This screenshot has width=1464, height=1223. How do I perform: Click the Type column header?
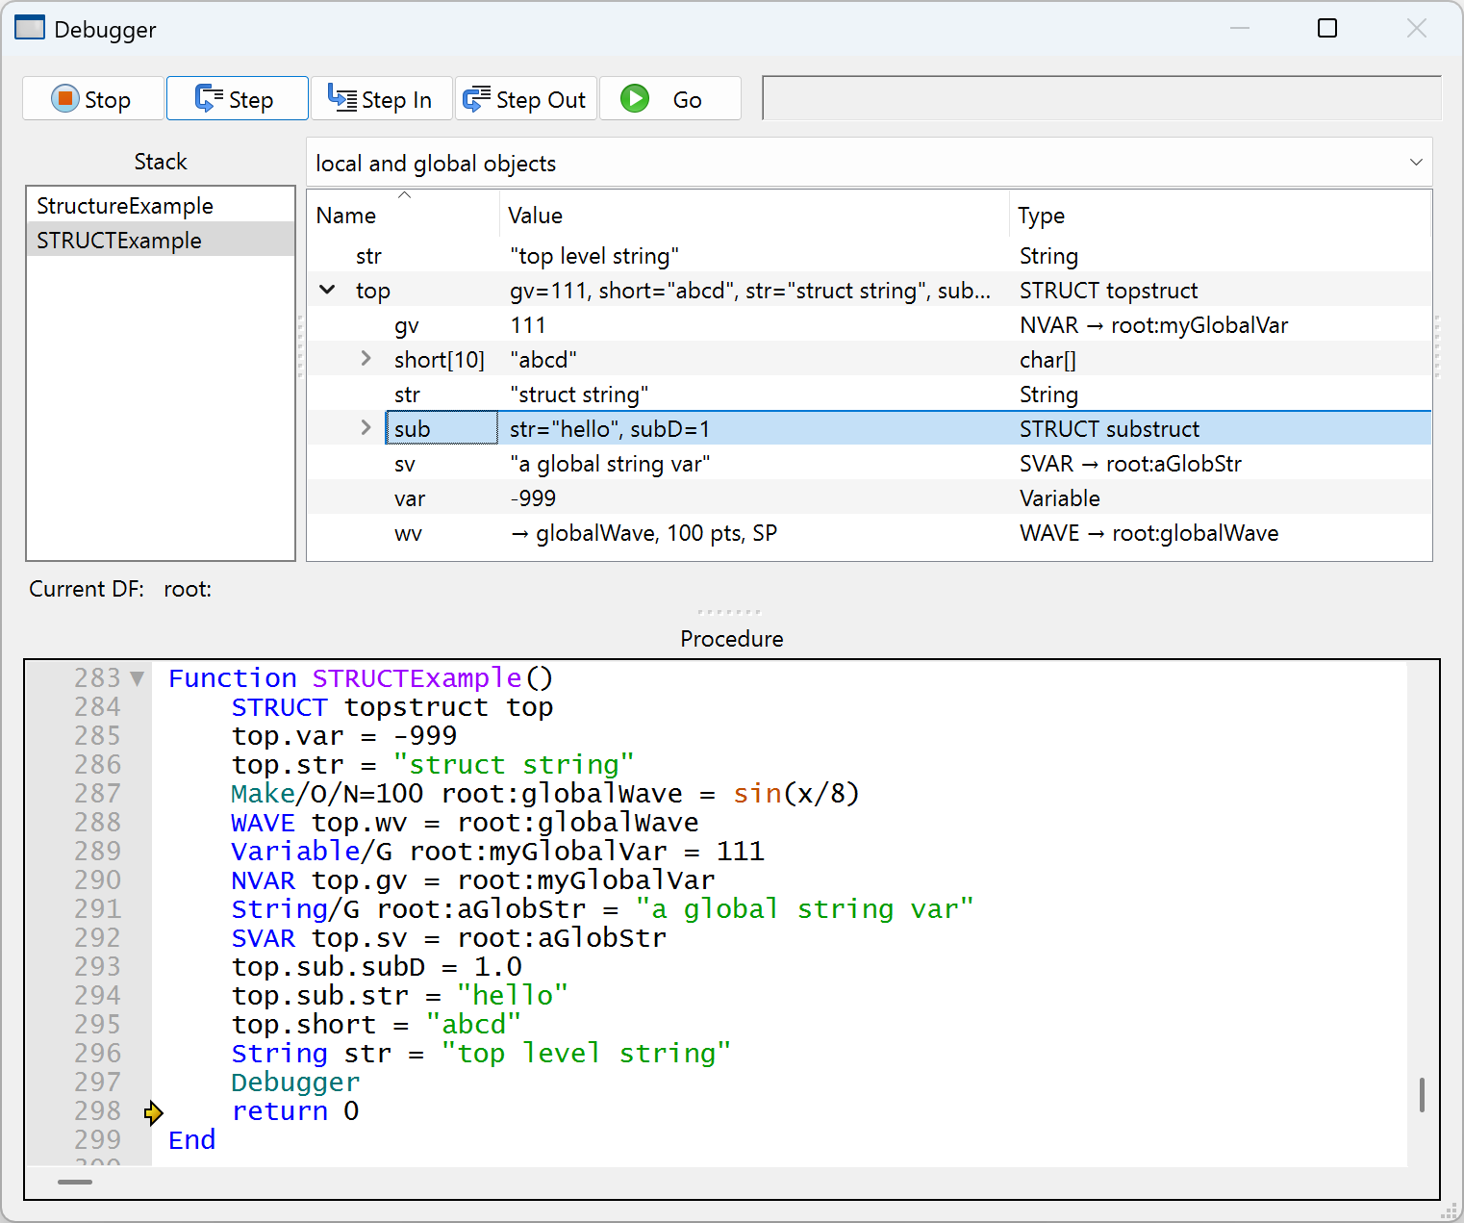point(1041,216)
